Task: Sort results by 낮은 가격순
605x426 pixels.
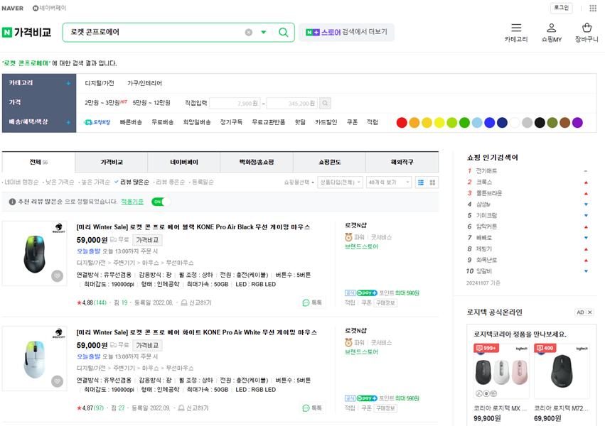Action: click(60, 182)
